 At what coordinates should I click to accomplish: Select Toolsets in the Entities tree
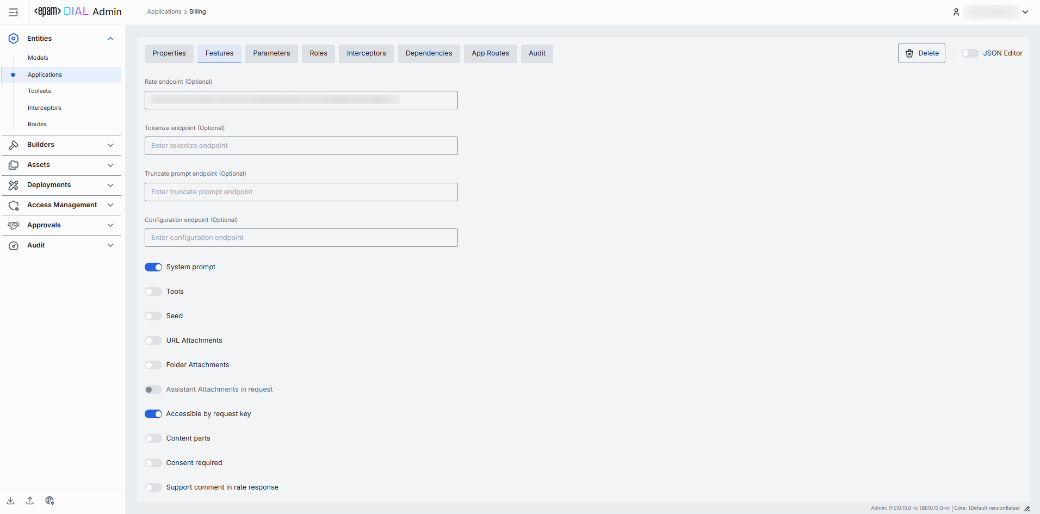pos(39,91)
